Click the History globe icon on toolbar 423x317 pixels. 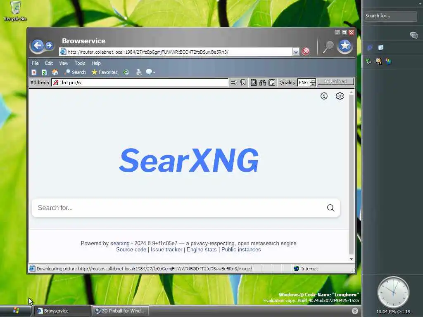coord(126,72)
